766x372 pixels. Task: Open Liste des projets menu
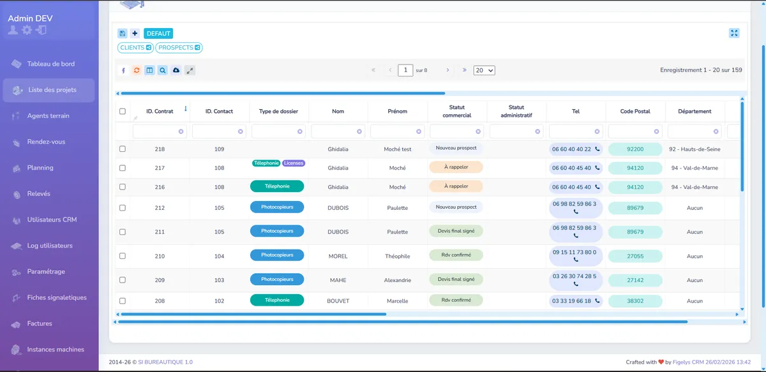(x=49, y=90)
